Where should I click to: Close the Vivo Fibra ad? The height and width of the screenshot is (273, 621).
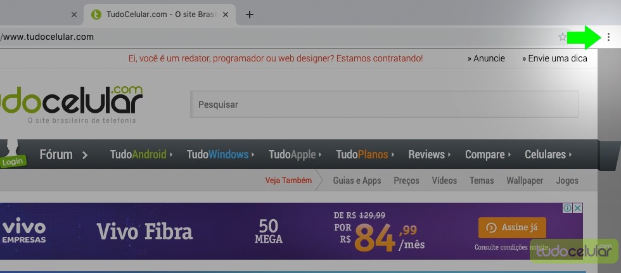pyautogui.click(x=578, y=208)
